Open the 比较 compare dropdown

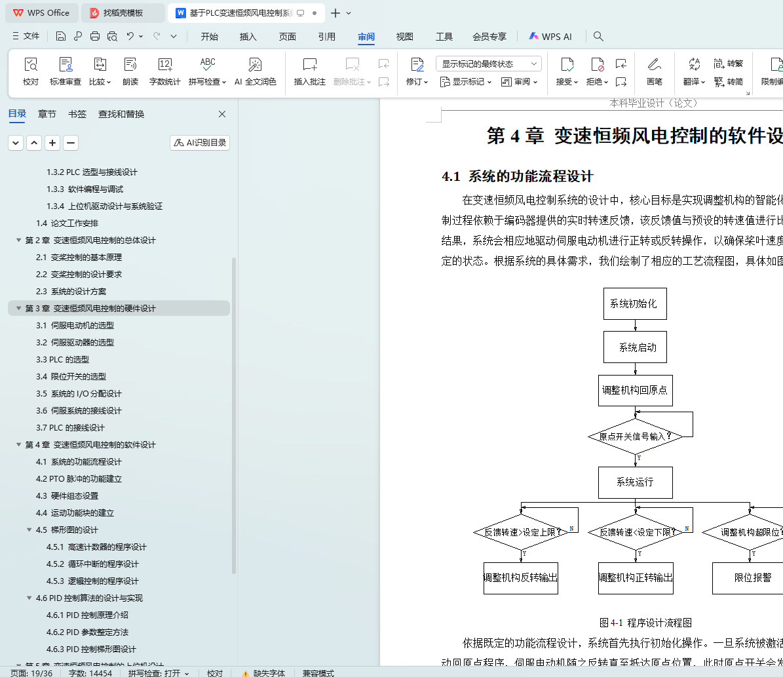pos(100,71)
